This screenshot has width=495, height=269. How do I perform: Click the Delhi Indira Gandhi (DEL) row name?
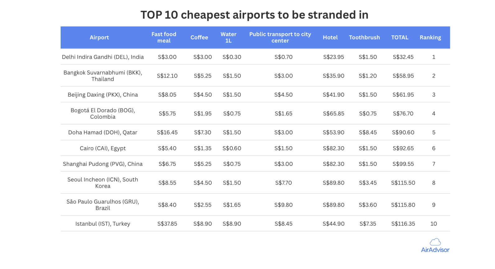(103, 57)
